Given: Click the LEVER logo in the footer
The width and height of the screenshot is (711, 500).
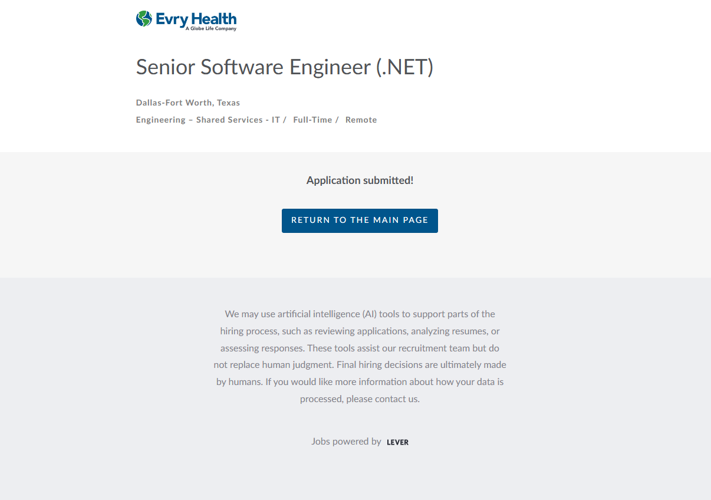Looking at the screenshot, I should point(397,442).
